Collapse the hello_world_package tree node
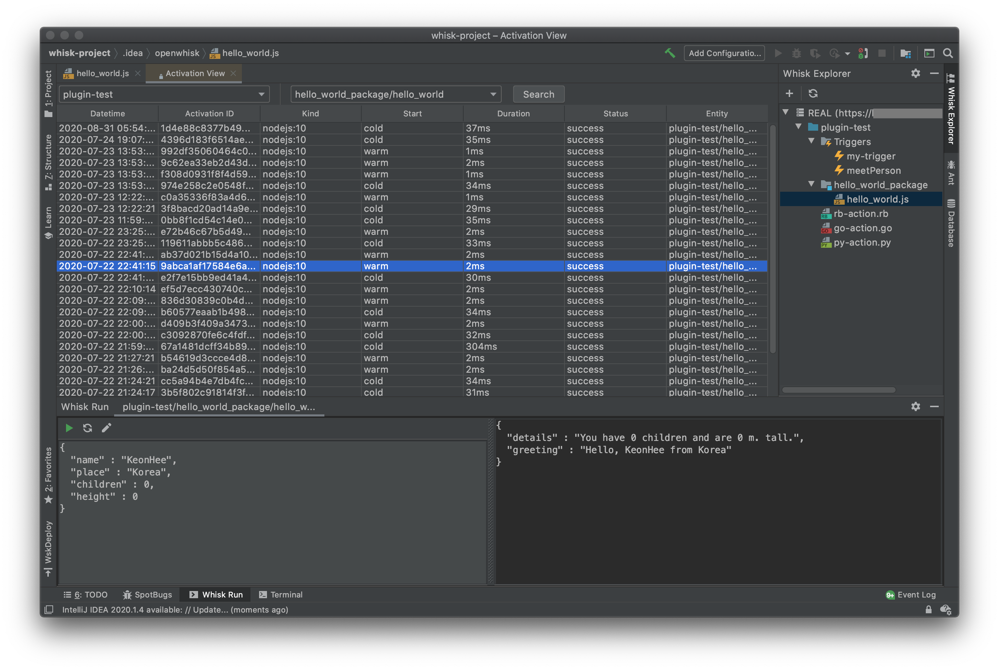Image resolution: width=999 pixels, height=670 pixels. pos(811,185)
